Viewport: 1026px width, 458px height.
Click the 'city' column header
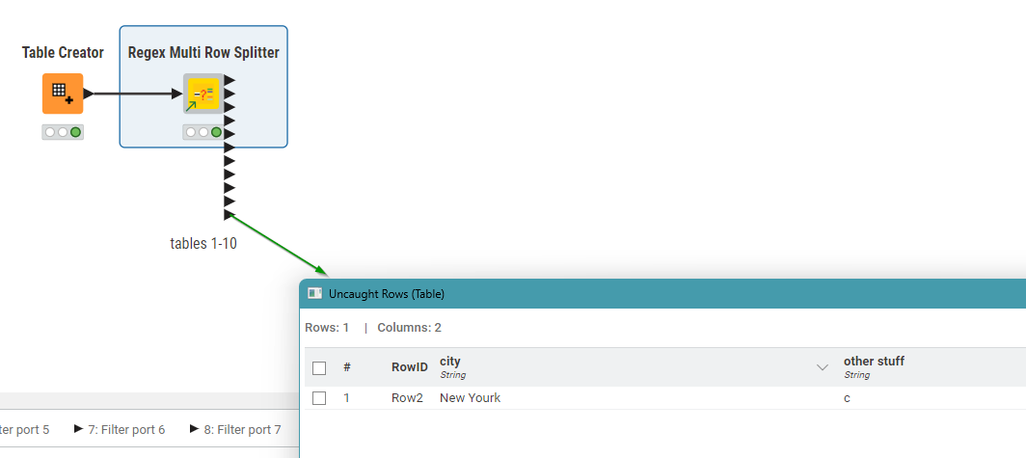pyautogui.click(x=449, y=362)
